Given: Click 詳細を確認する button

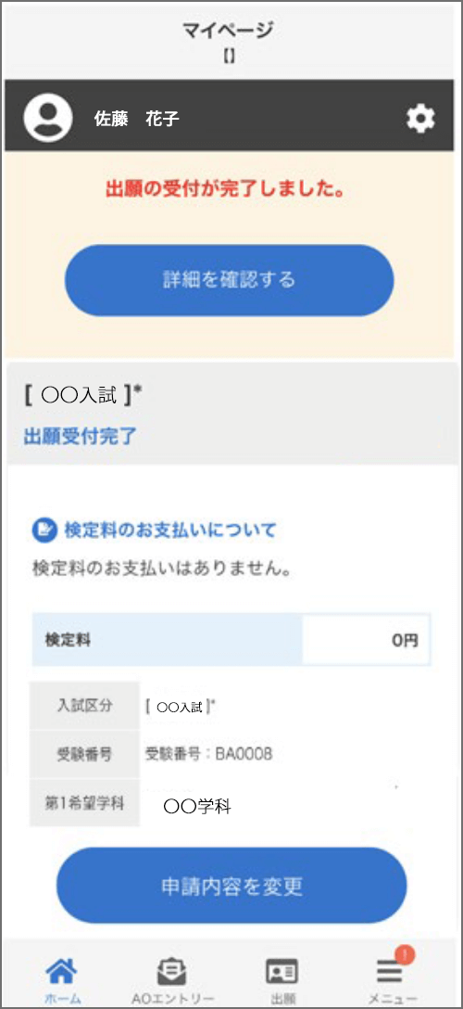Looking at the screenshot, I should pyautogui.click(x=230, y=280).
